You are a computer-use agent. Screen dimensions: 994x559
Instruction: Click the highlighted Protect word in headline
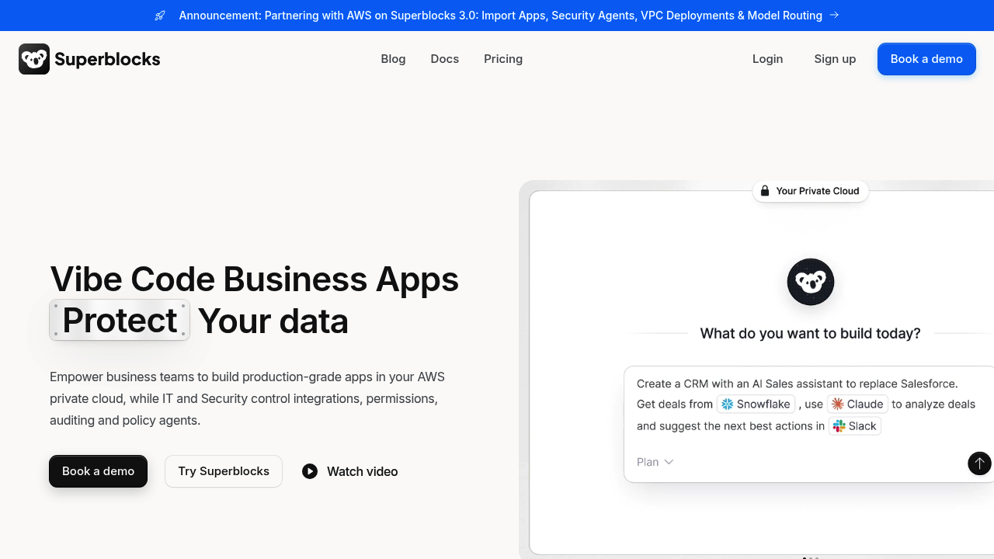pyautogui.click(x=120, y=320)
